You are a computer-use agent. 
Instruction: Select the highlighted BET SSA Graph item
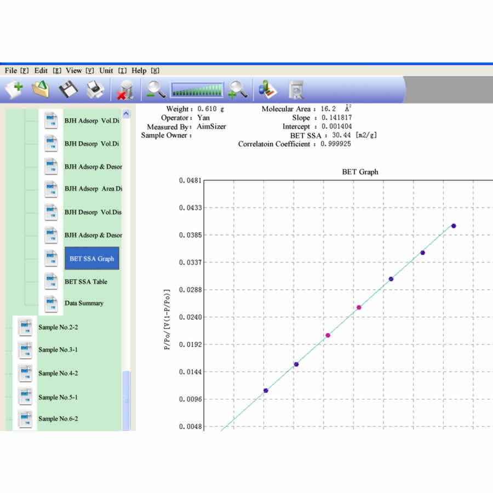tap(92, 259)
